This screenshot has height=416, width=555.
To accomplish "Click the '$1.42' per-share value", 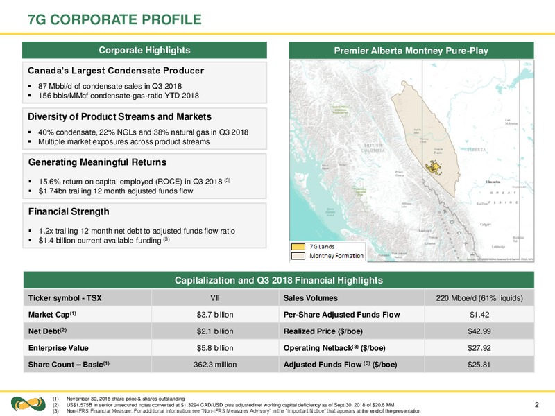I will (x=479, y=315).
